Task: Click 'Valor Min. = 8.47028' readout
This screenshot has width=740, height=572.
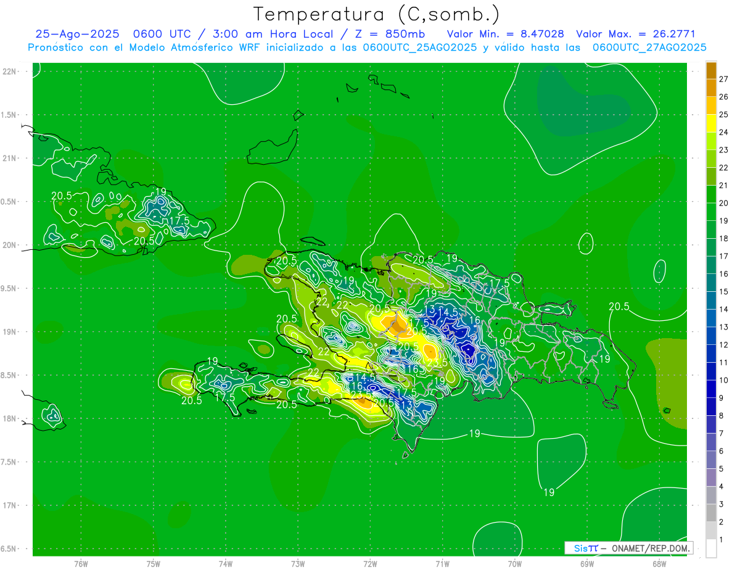Action: click(504, 34)
